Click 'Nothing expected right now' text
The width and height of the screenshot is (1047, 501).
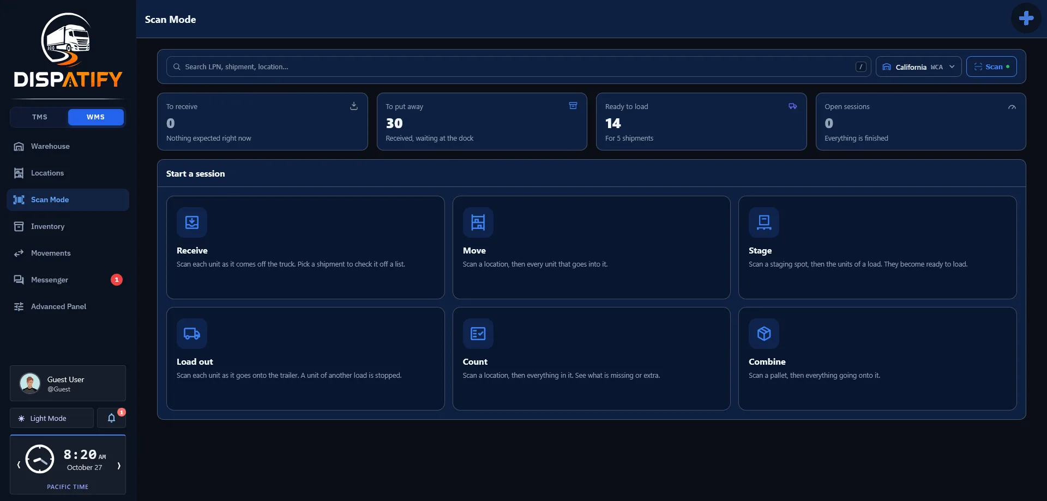point(209,138)
